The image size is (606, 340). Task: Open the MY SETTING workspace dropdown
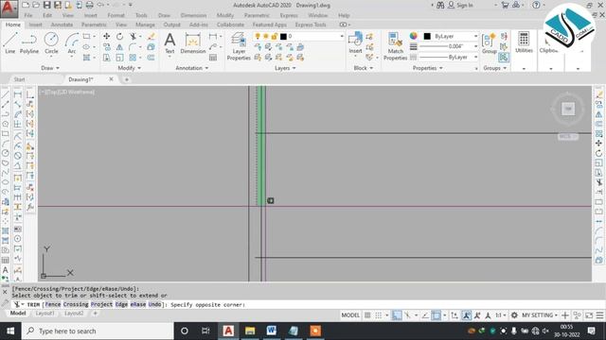point(540,315)
